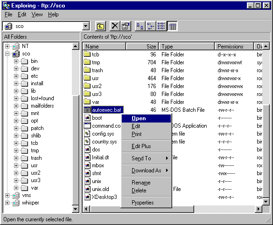
Task: Expand the whisper tree node
Action: pos(7,203)
